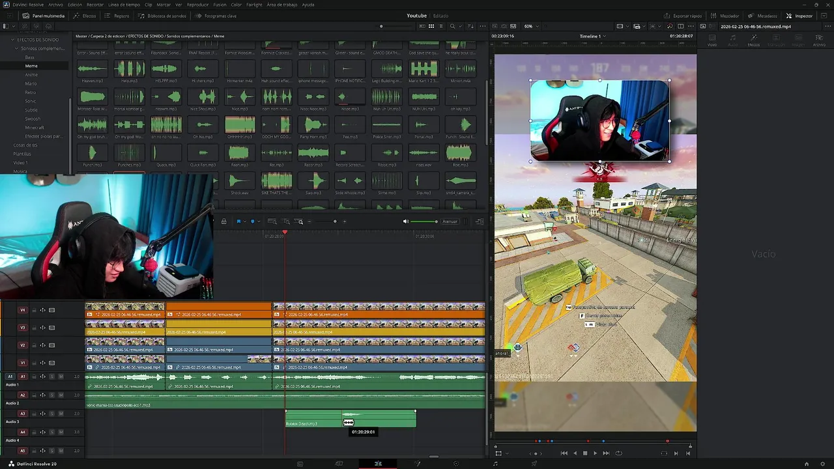Open the Fusion menu
The width and height of the screenshot is (834, 469).
click(220, 5)
